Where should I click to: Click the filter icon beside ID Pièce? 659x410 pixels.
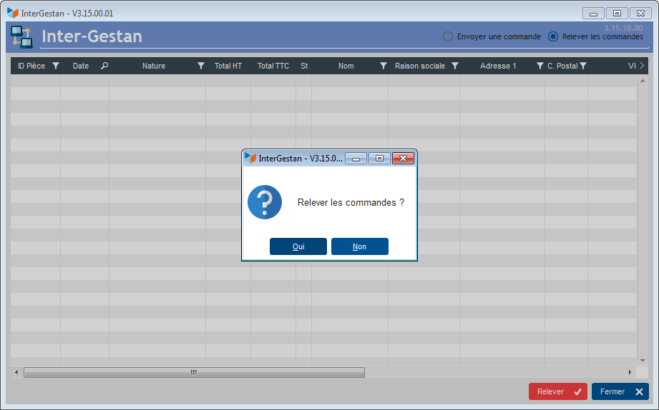(x=56, y=66)
